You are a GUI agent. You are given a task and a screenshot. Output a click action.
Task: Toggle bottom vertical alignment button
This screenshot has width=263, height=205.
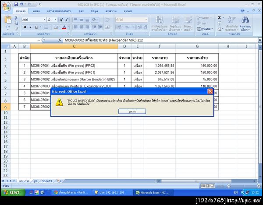tap(87, 20)
